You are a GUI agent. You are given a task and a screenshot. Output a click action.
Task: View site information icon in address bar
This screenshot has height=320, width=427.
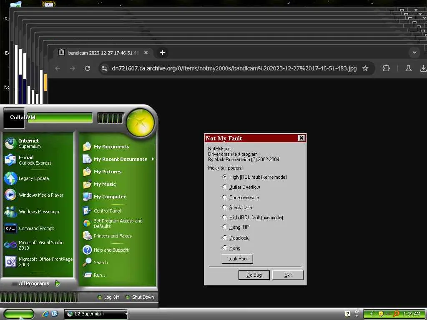coord(105,68)
